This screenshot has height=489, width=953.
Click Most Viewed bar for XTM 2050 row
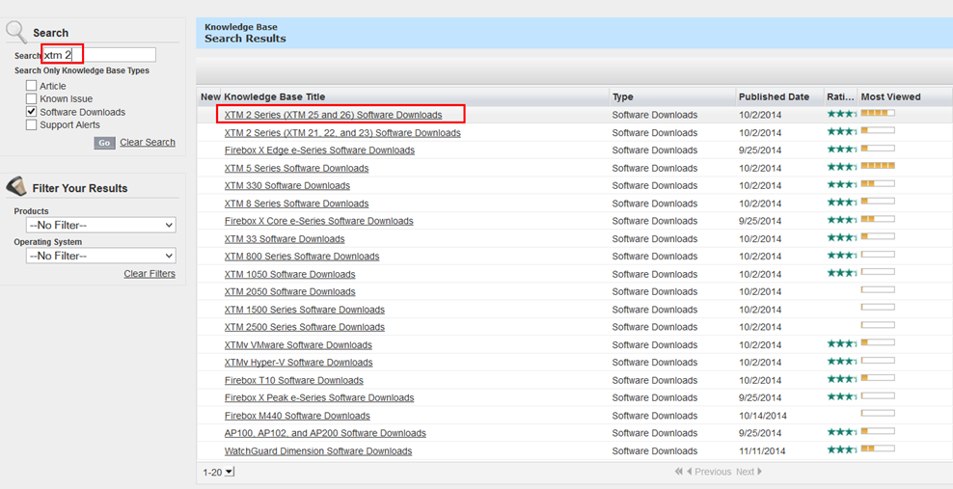tap(878, 289)
